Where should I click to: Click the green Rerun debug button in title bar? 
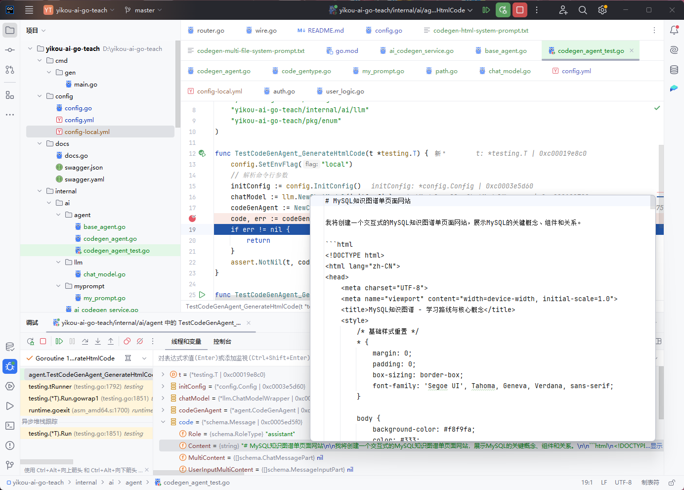pos(503,10)
